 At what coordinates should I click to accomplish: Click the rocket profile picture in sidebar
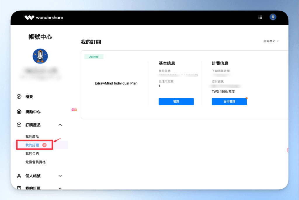[x=40, y=56]
